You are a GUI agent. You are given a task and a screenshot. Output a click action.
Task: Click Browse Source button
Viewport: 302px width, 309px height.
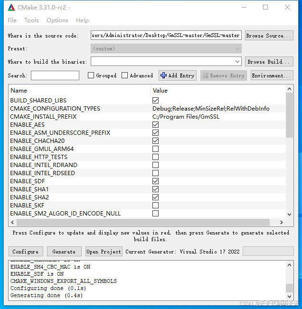coord(269,36)
